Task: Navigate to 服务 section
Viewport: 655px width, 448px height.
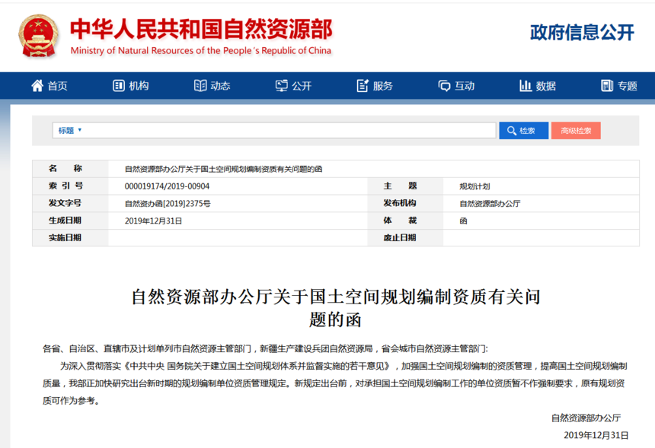Action: 375,85
